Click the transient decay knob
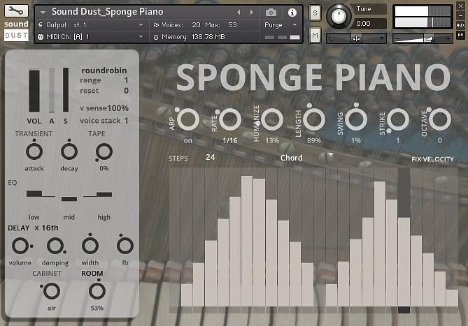Viewport: 468px width, 326px height. pos(69,151)
